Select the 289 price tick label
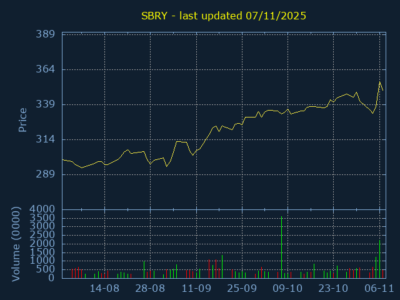 pyautogui.click(x=46, y=174)
